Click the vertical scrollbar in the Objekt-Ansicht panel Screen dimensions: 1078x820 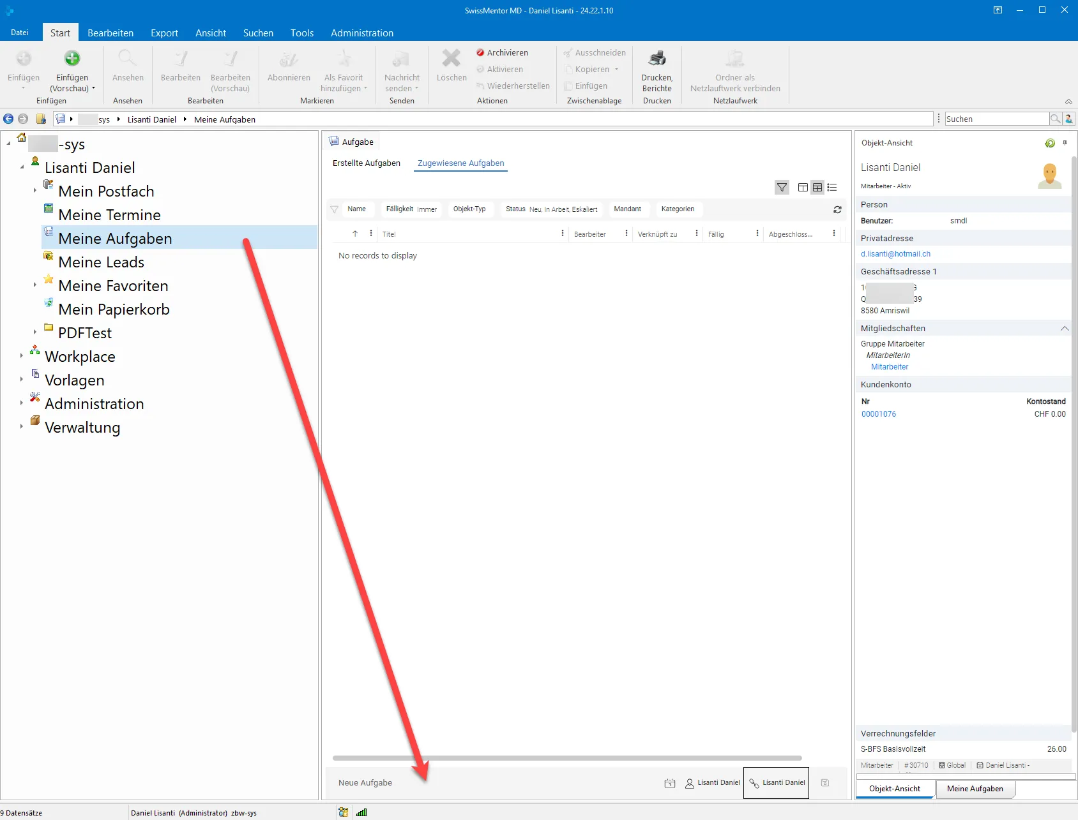(x=1074, y=444)
